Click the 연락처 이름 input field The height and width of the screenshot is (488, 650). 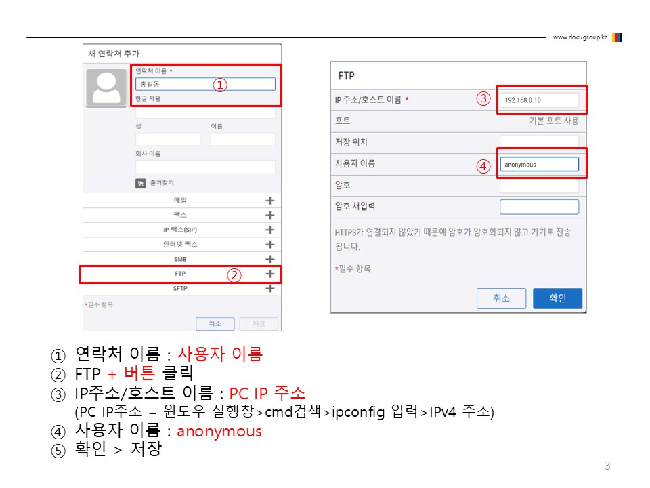[x=205, y=84]
